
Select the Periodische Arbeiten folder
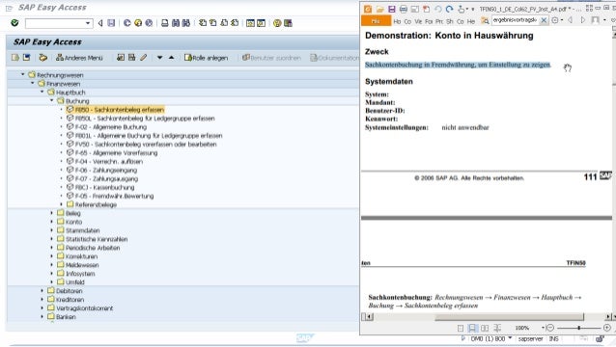93,248
